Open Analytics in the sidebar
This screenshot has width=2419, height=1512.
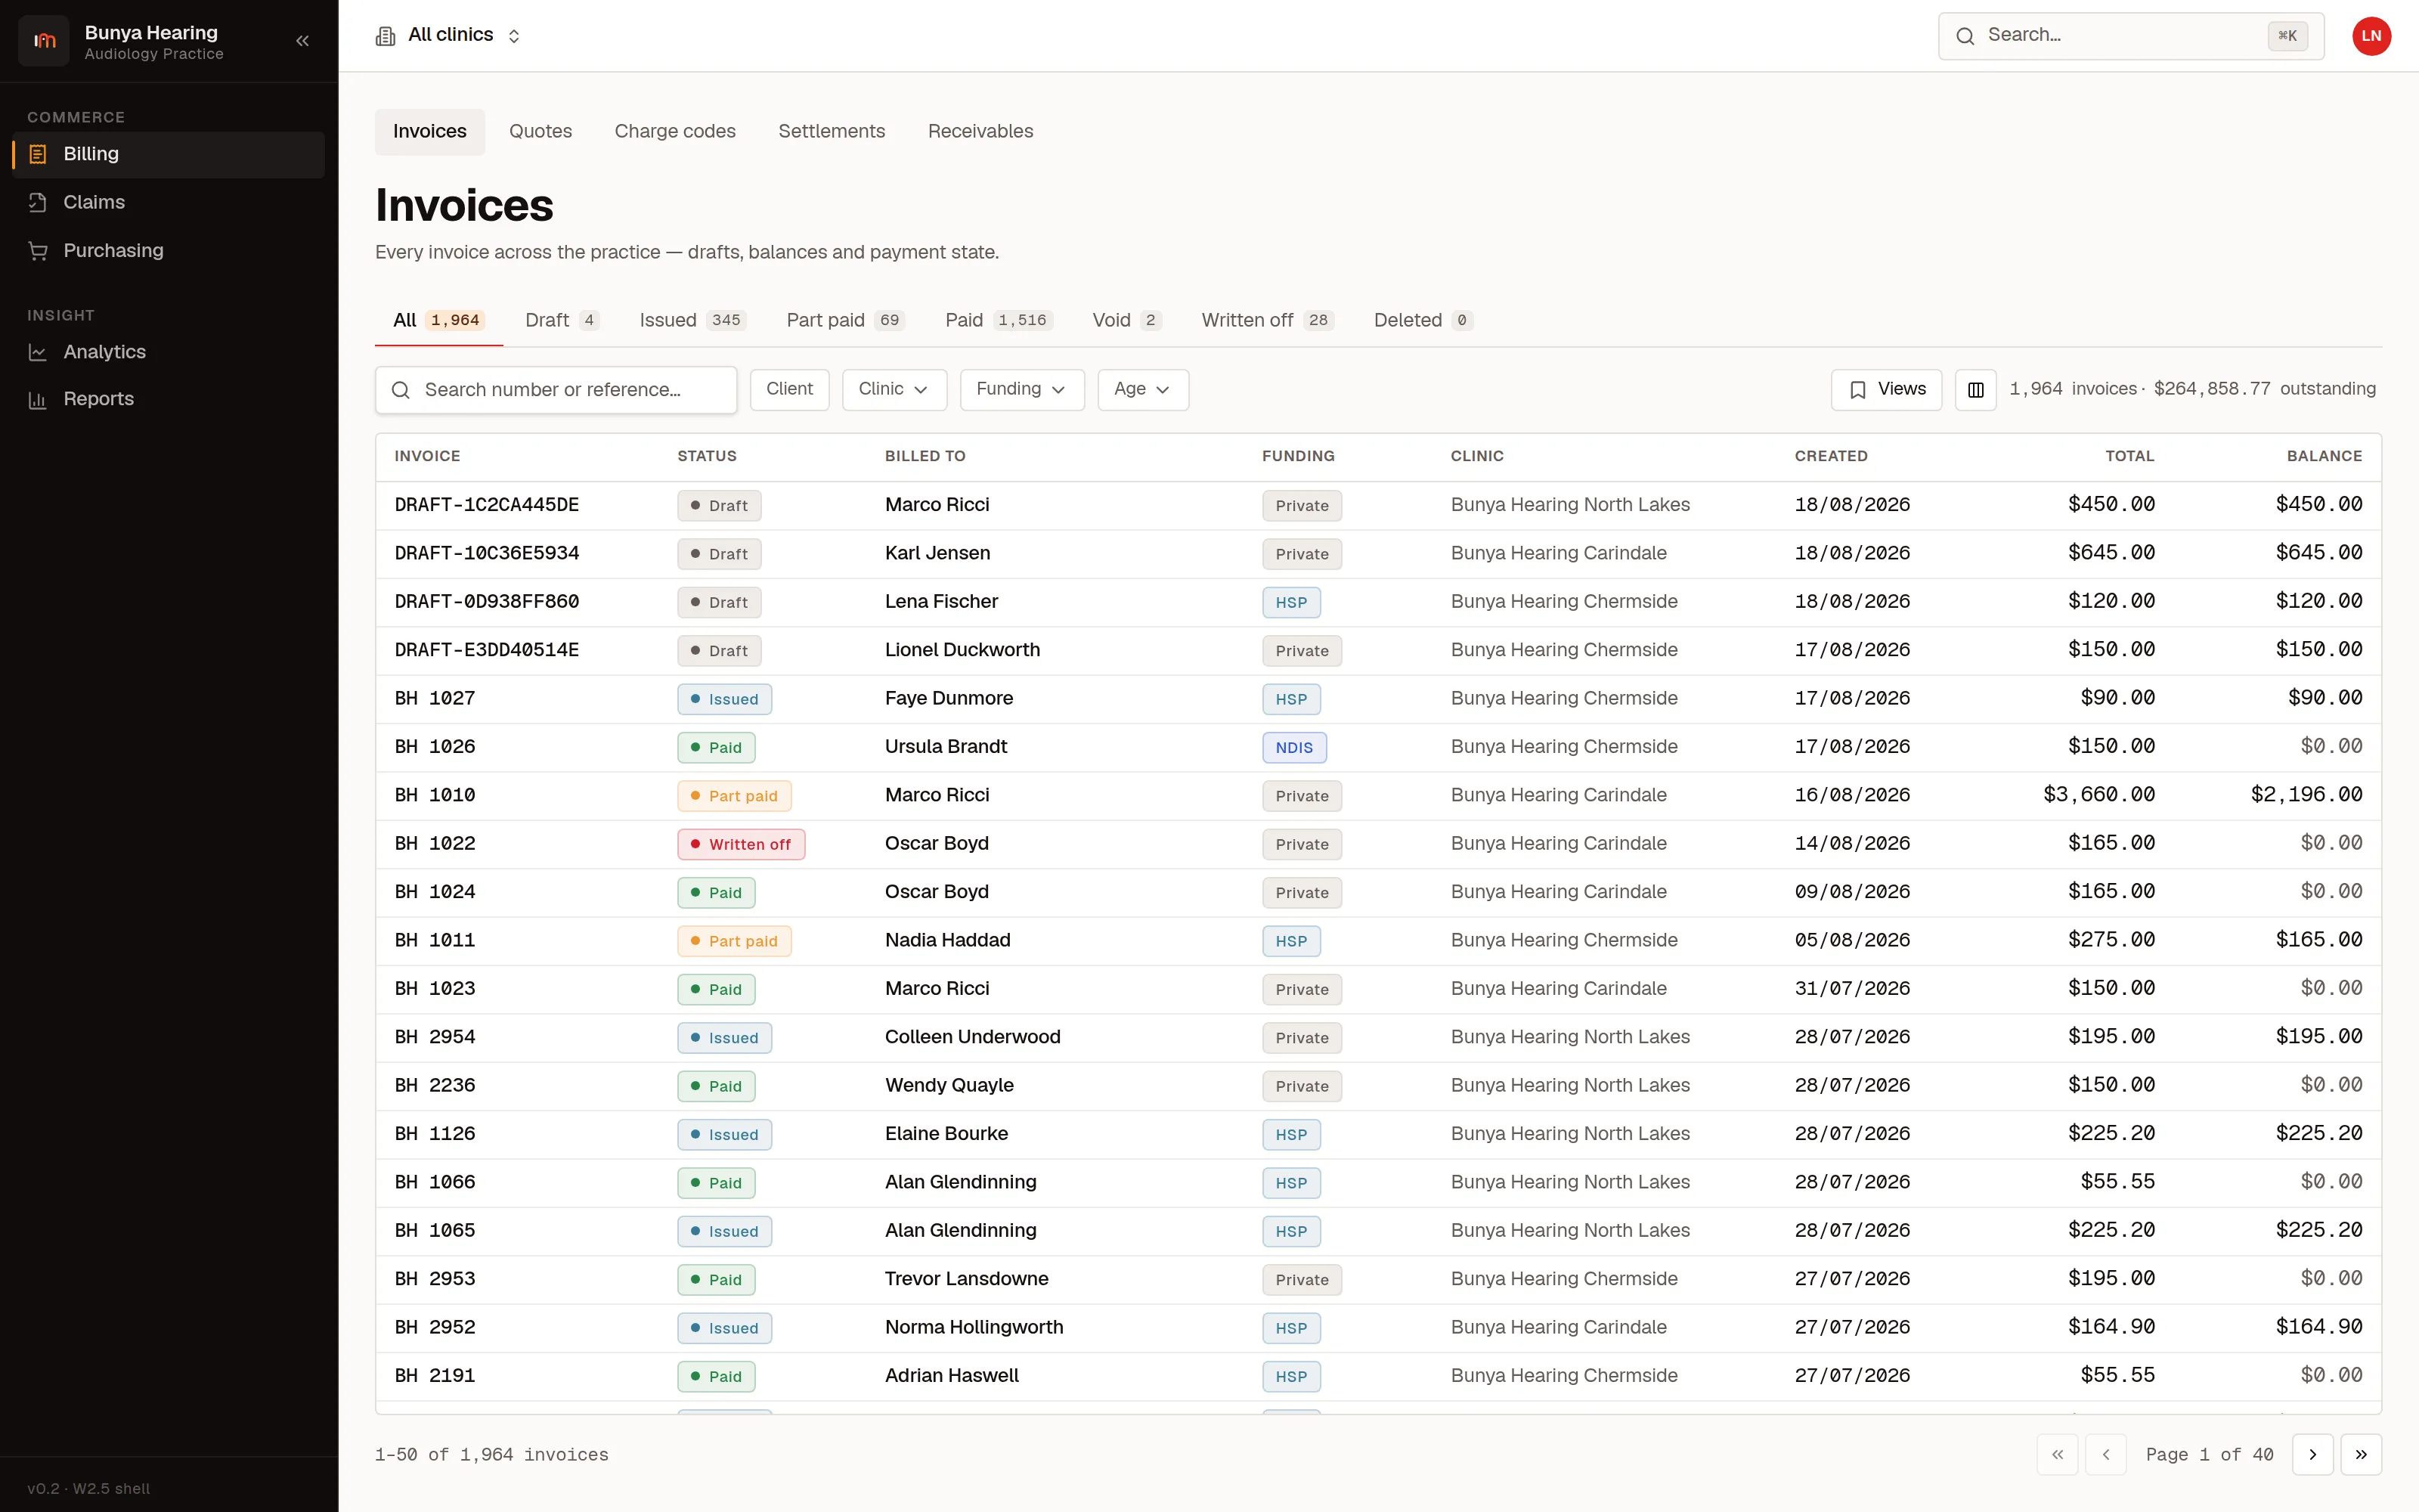[x=169, y=352]
